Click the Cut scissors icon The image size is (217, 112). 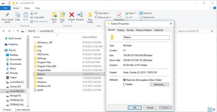[x=32, y=13]
